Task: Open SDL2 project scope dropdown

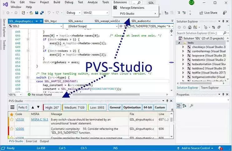Action: point(35,26)
